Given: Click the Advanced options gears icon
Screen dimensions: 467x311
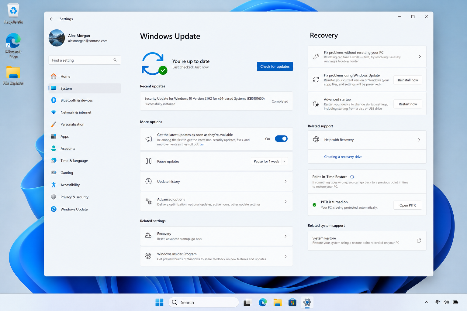Looking at the screenshot, I should tap(149, 202).
